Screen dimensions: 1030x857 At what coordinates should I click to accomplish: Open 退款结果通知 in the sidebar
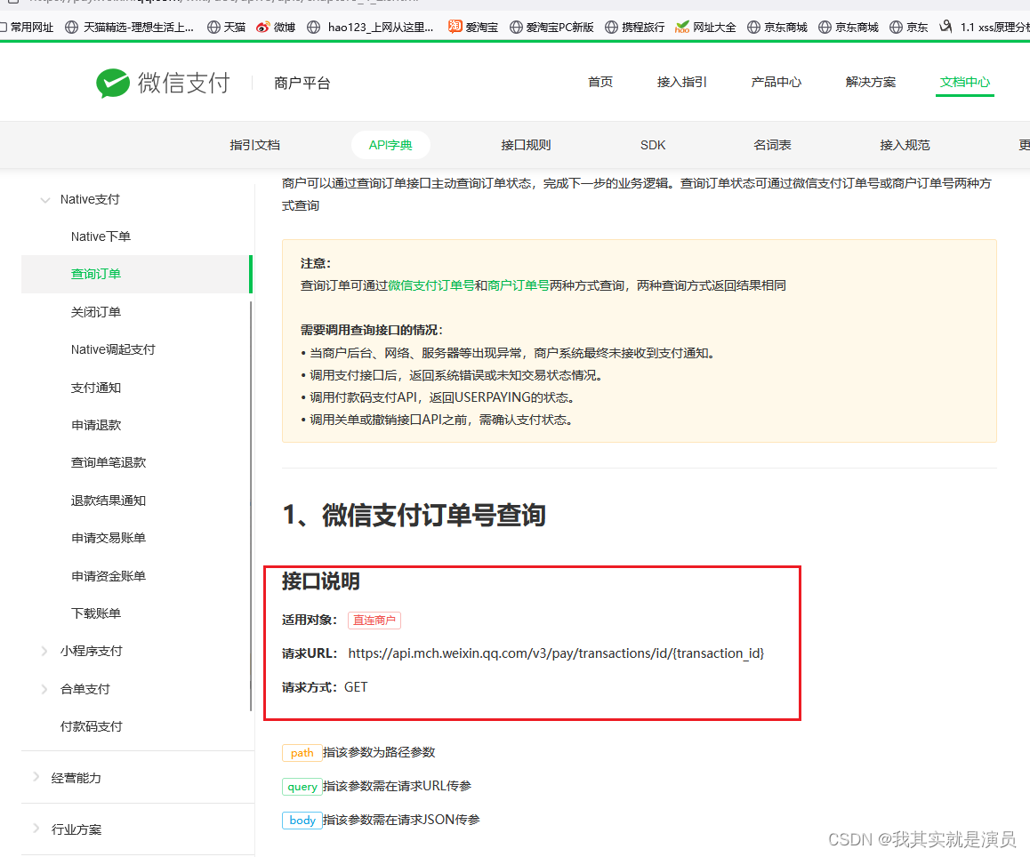pyautogui.click(x=109, y=501)
